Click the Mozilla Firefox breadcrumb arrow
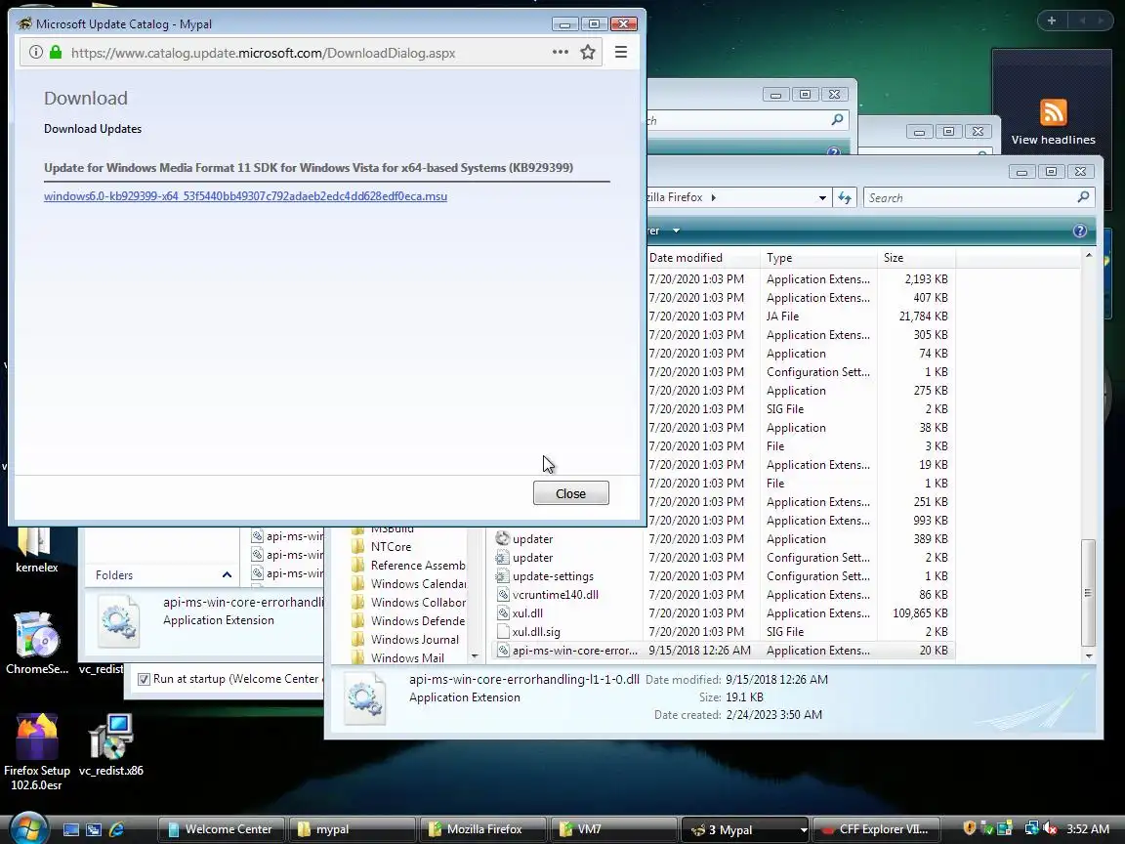The height and width of the screenshot is (844, 1125). (713, 197)
